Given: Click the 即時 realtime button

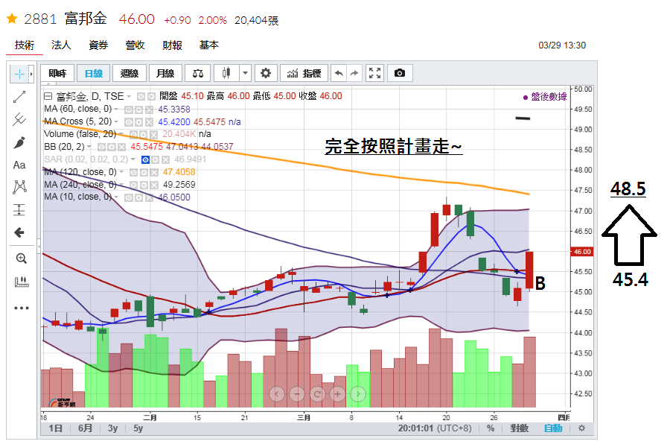Looking at the screenshot, I should click(x=57, y=73).
